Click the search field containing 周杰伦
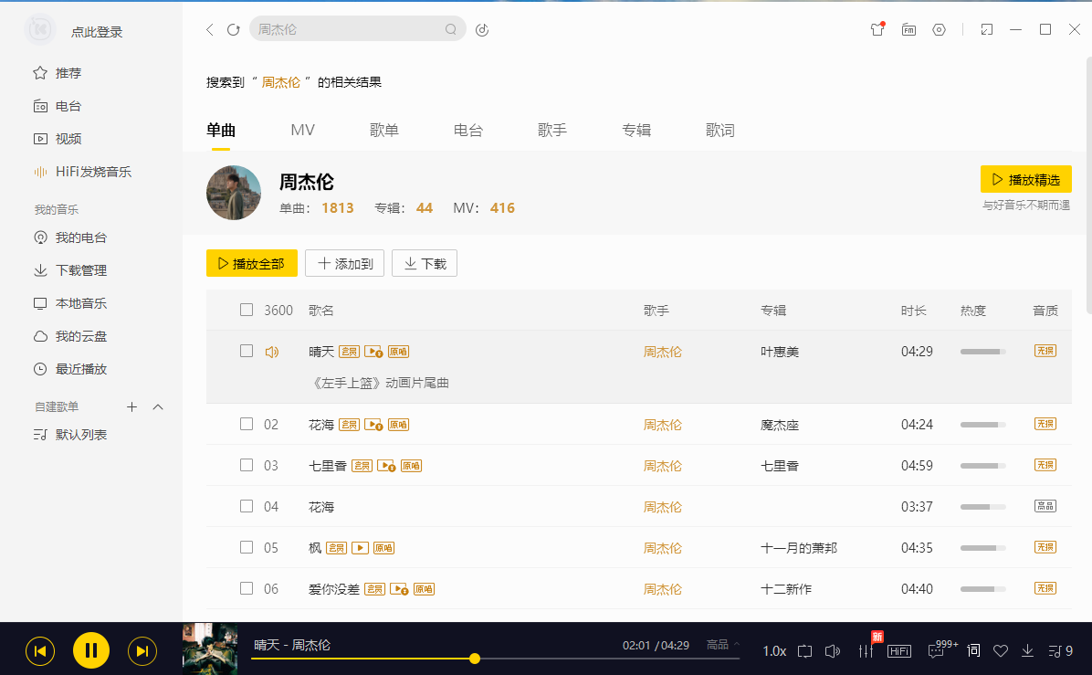The width and height of the screenshot is (1092, 675). (x=347, y=29)
